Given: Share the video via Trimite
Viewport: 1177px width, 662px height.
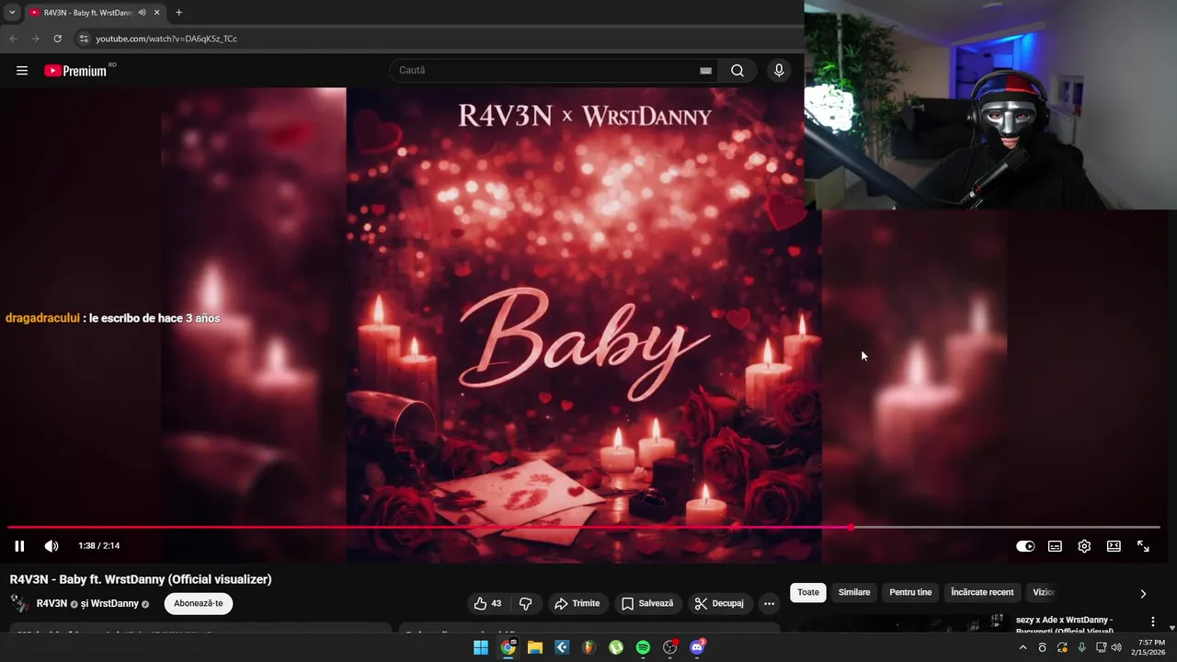Looking at the screenshot, I should pyautogui.click(x=577, y=603).
